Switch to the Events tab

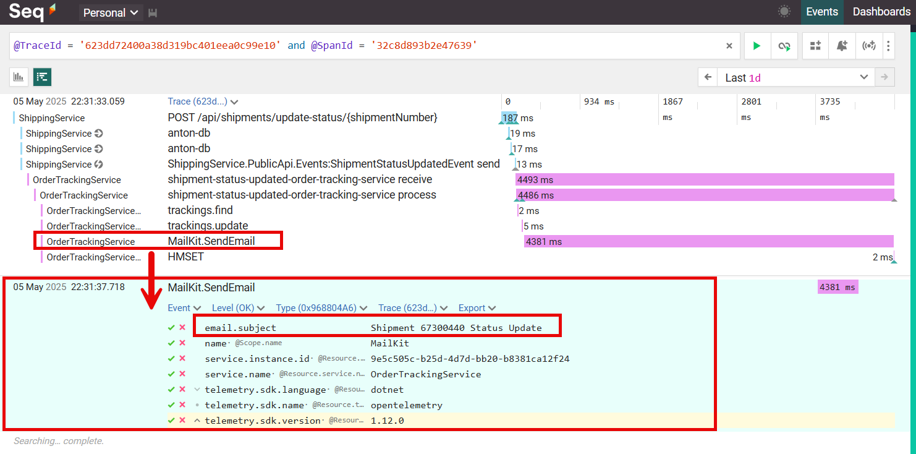click(x=822, y=12)
